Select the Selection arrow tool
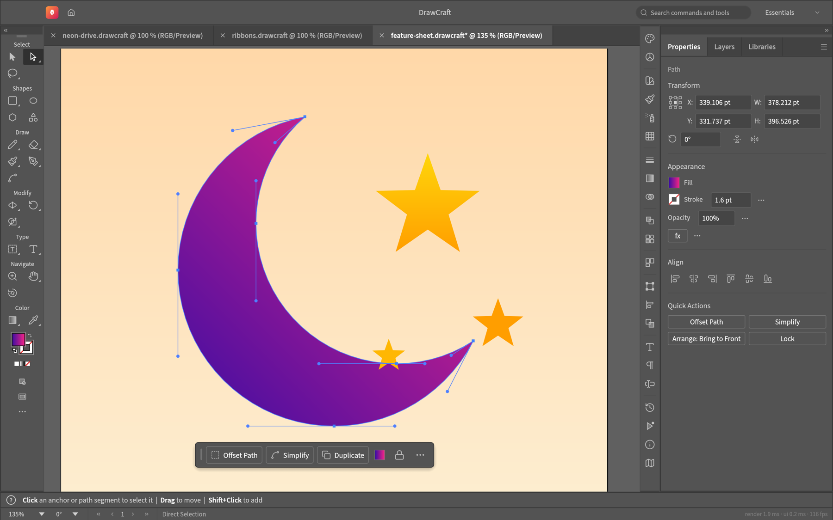This screenshot has width=833, height=520. pyautogui.click(x=12, y=57)
